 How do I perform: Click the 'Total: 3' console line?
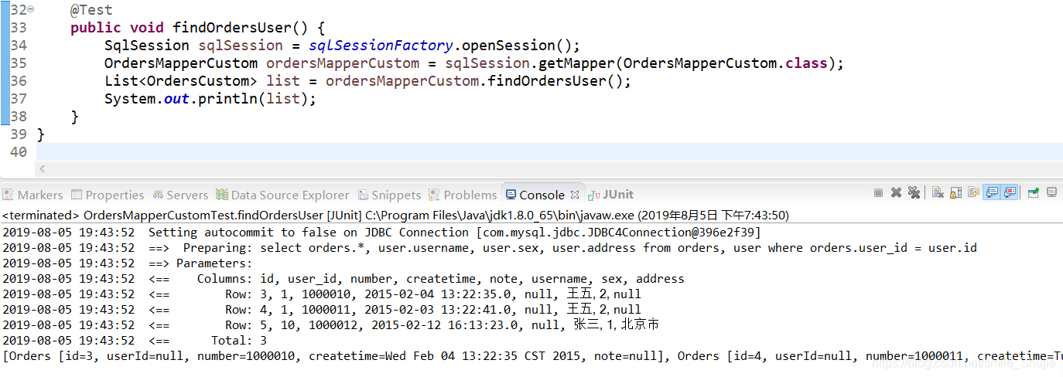tap(135, 340)
